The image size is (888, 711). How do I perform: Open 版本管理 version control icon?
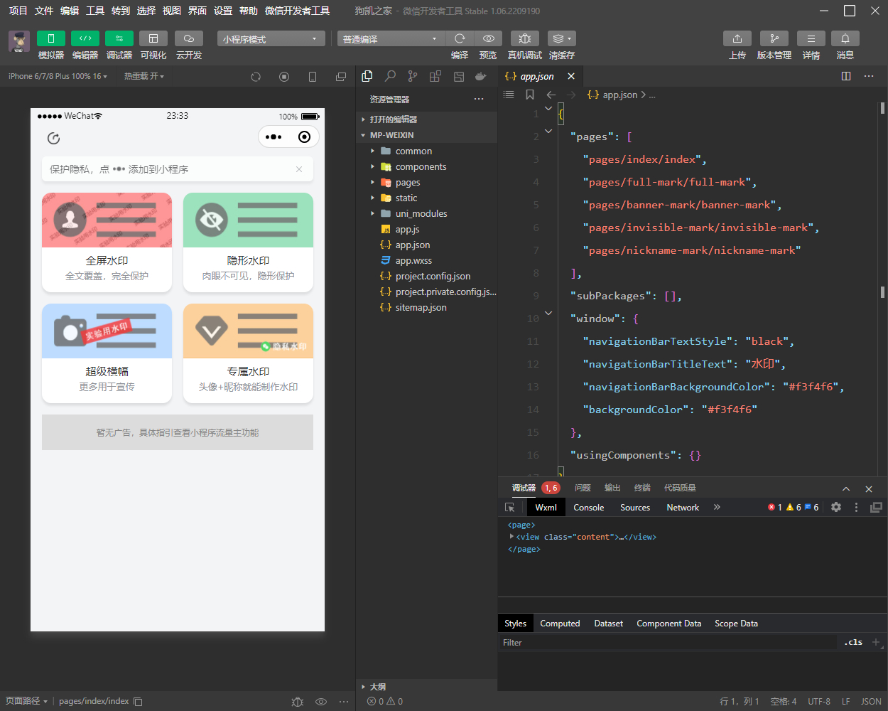click(x=774, y=38)
